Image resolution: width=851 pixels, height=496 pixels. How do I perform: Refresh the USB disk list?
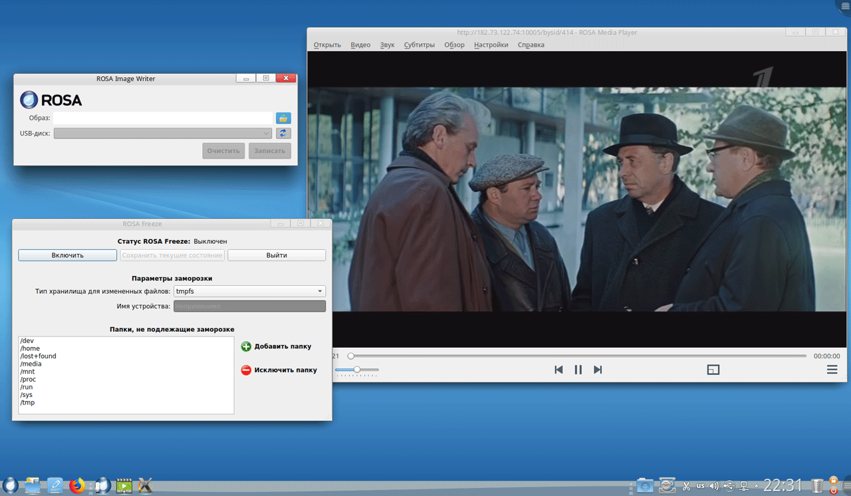coord(283,133)
